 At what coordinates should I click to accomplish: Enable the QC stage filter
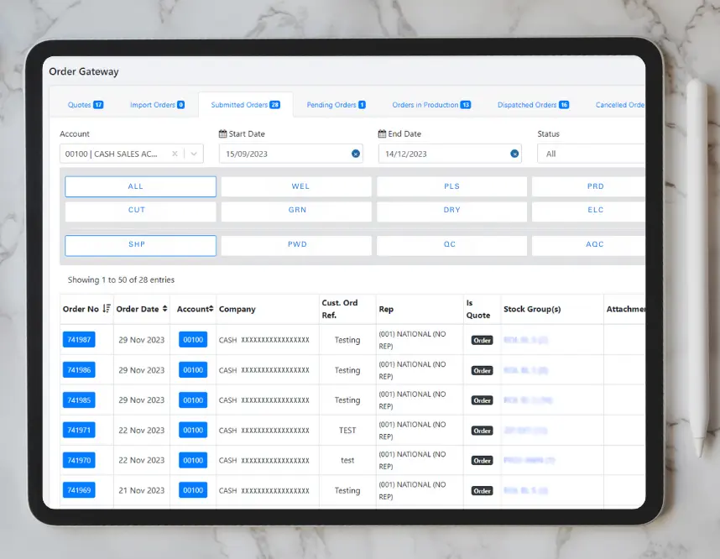pos(451,244)
